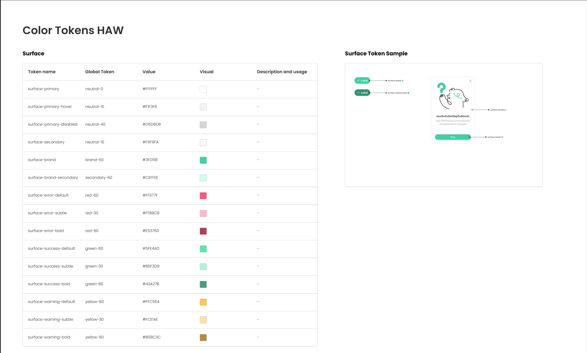Select the 'brand-60' global token cell
This screenshot has width=587, height=353.
(94, 160)
